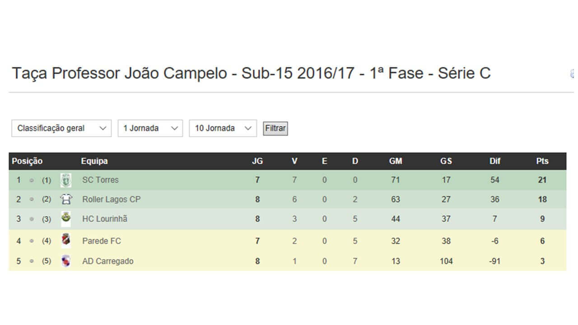Click the Parede FC club crest icon
578x325 pixels.
tap(66, 241)
